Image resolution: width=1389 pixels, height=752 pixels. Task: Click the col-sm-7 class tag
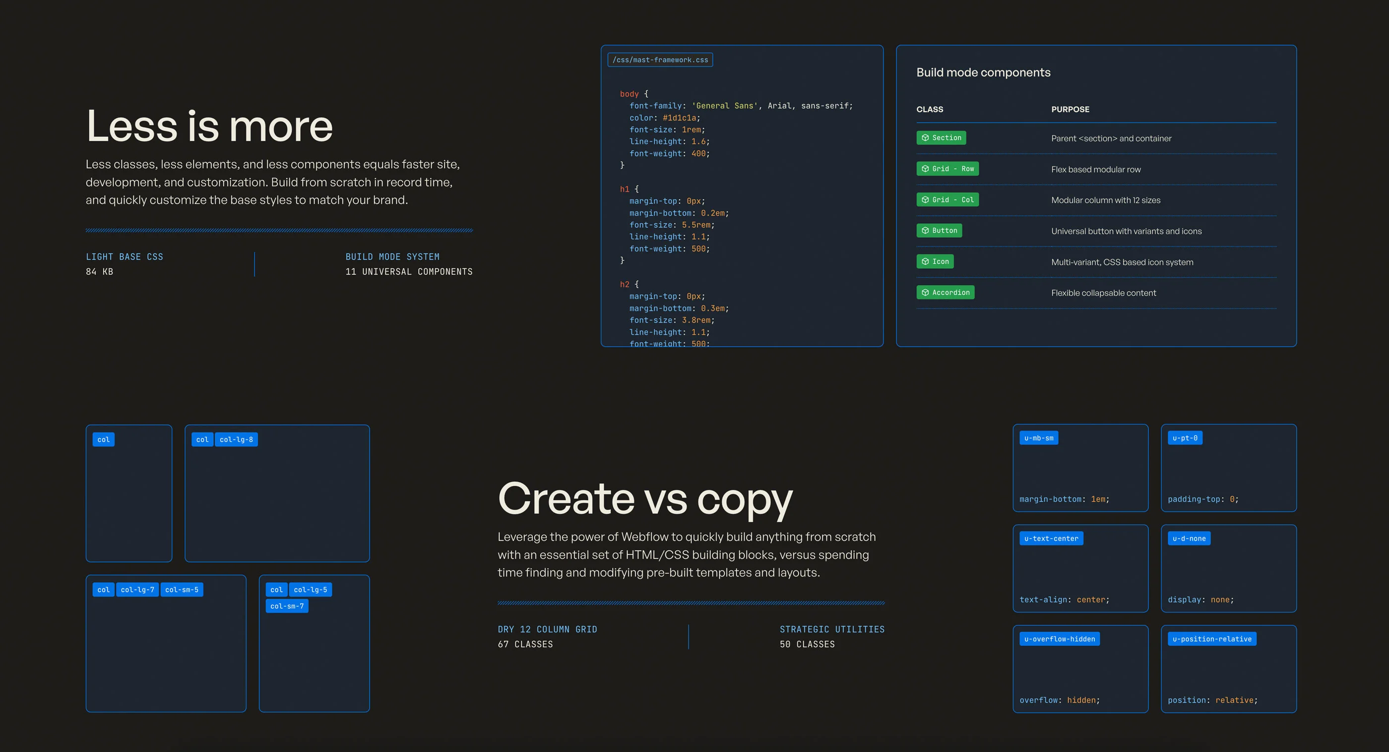click(x=287, y=607)
